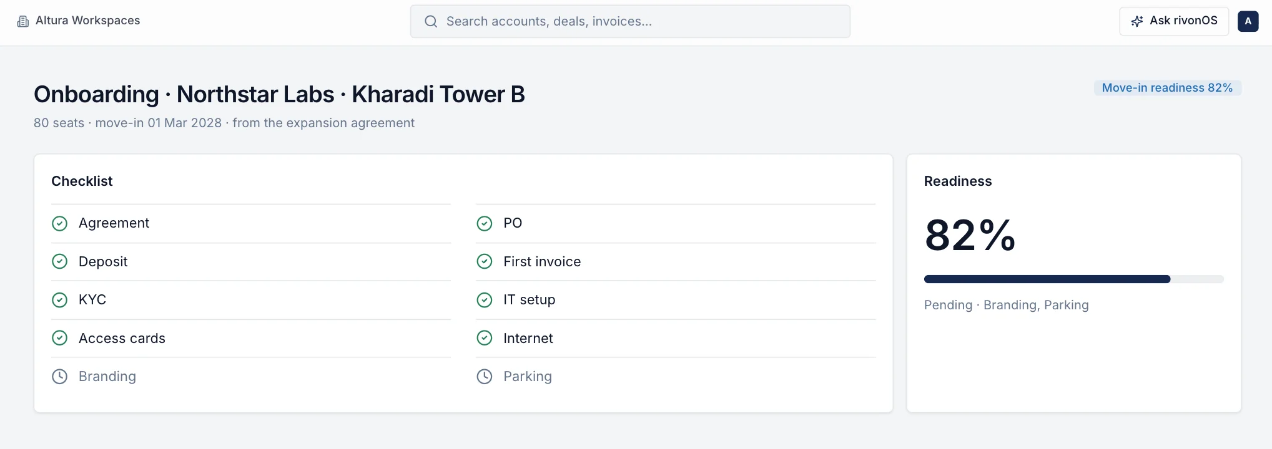Screen dimensions: 1272x449
Task: Click the Checklist card heading
Action: click(x=82, y=181)
